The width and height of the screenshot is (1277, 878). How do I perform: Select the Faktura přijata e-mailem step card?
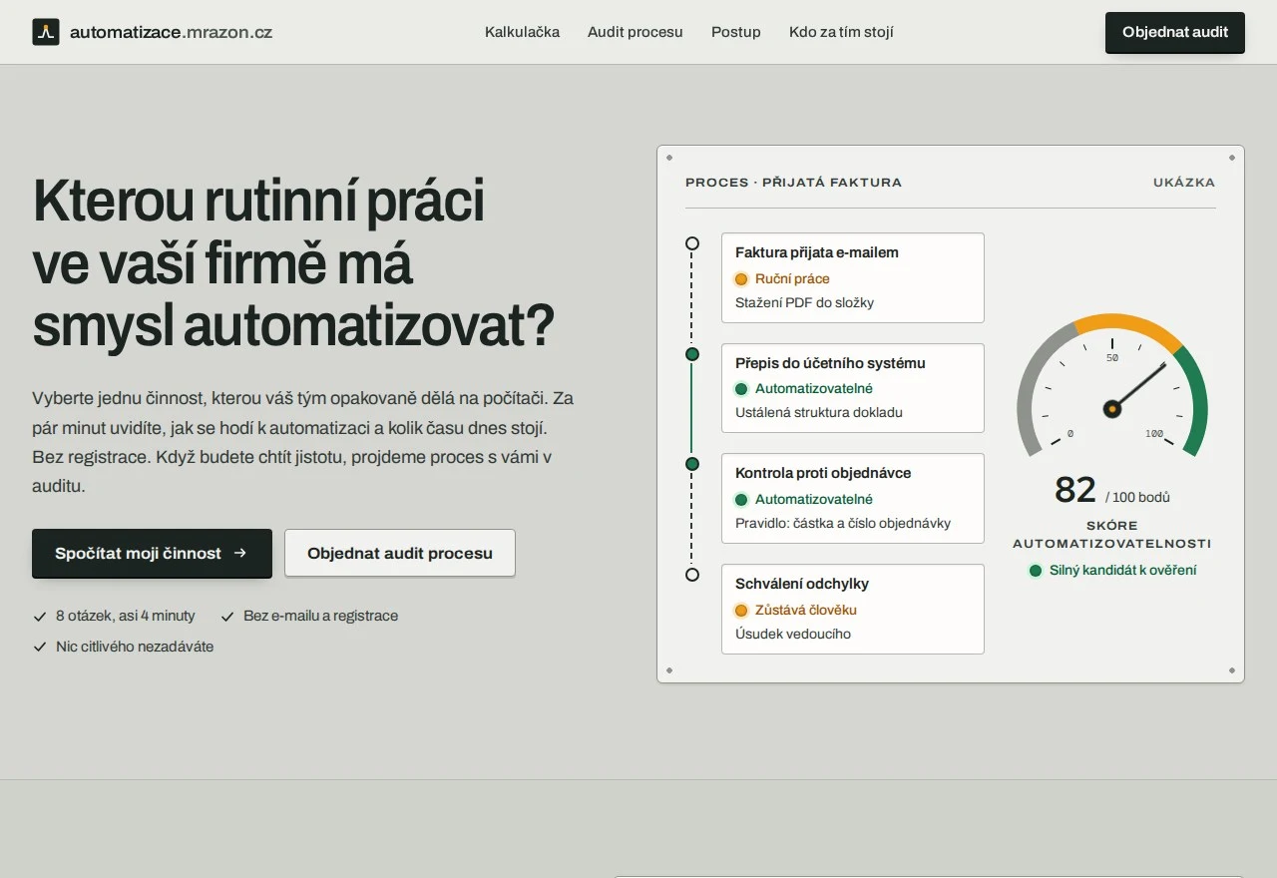pos(853,277)
